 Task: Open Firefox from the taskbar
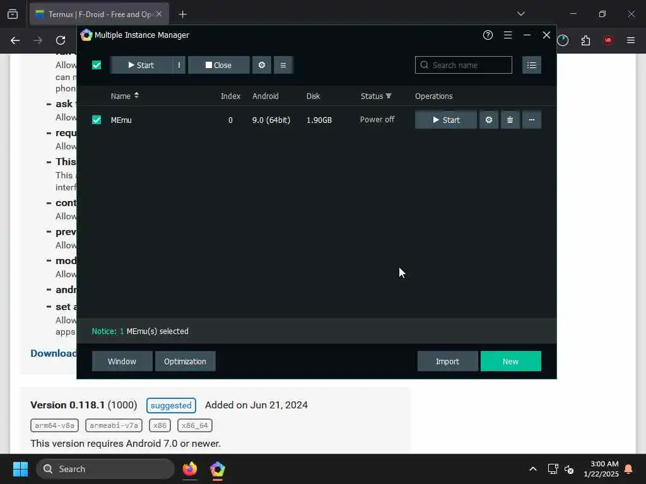(190, 469)
